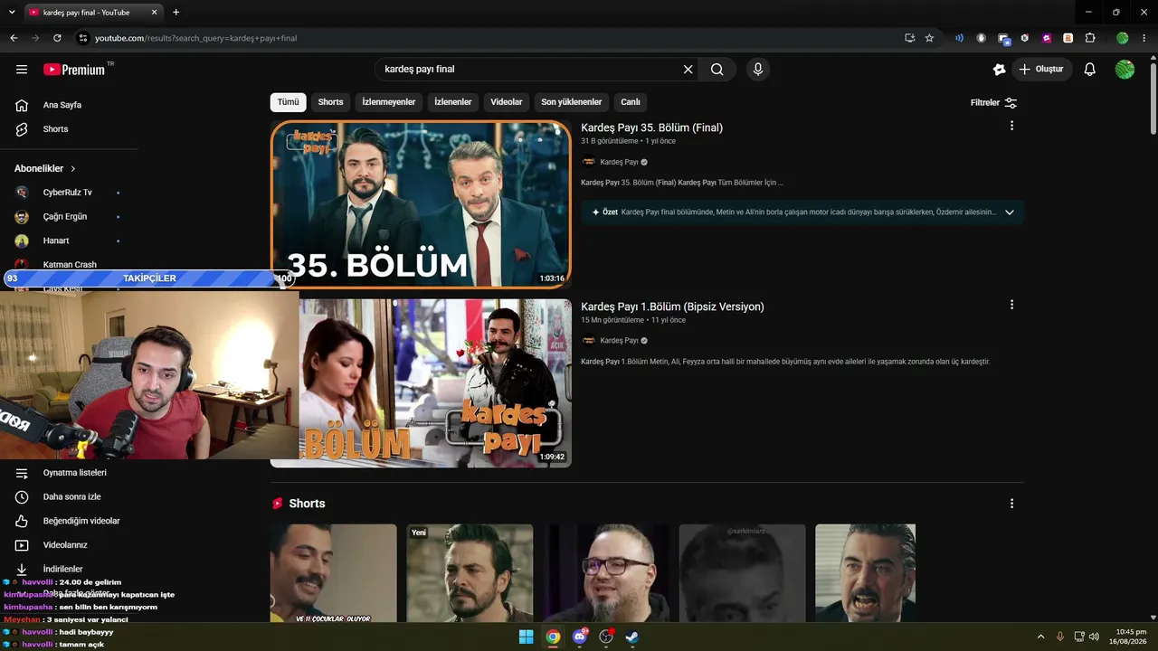Open the Chrome extensions puzzle icon
Image resolution: width=1158 pixels, height=651 pixels.
(1090, 38)
